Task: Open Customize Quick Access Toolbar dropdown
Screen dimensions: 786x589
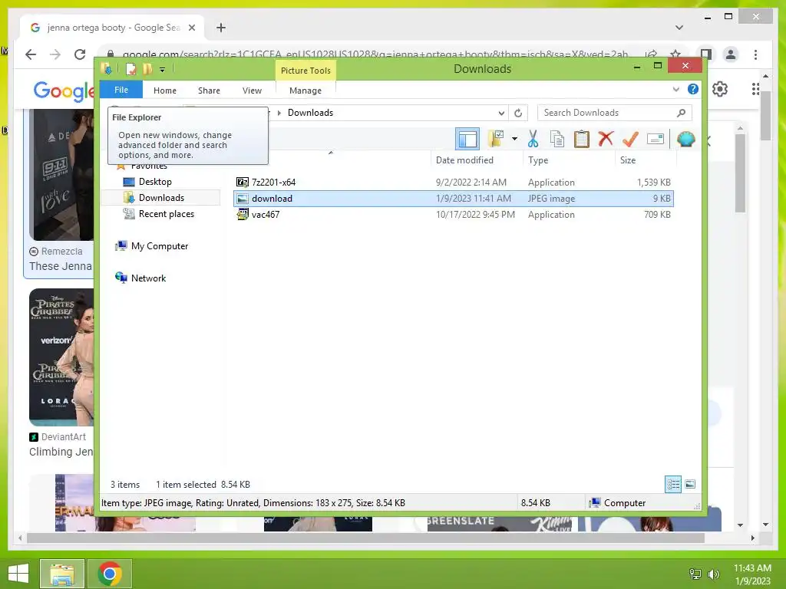Action: point(162,70)
